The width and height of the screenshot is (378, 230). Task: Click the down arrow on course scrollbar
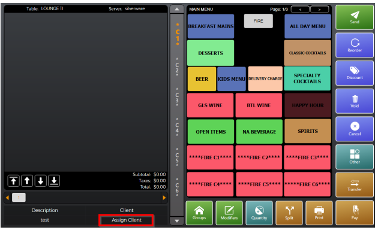tap(177, 221)
